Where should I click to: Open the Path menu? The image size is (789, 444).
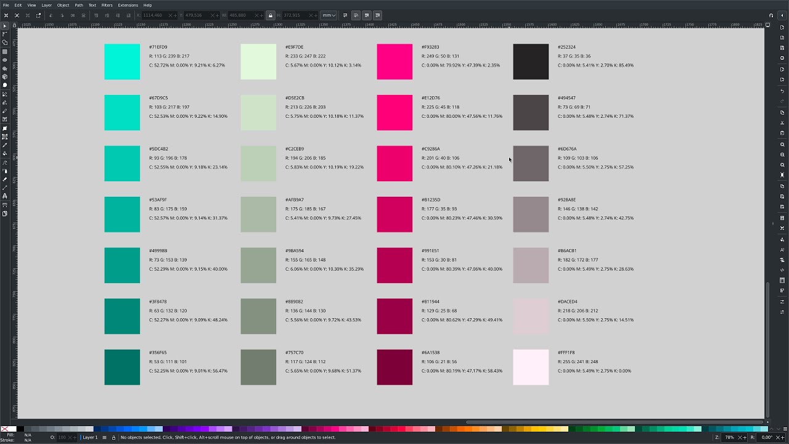79,5
